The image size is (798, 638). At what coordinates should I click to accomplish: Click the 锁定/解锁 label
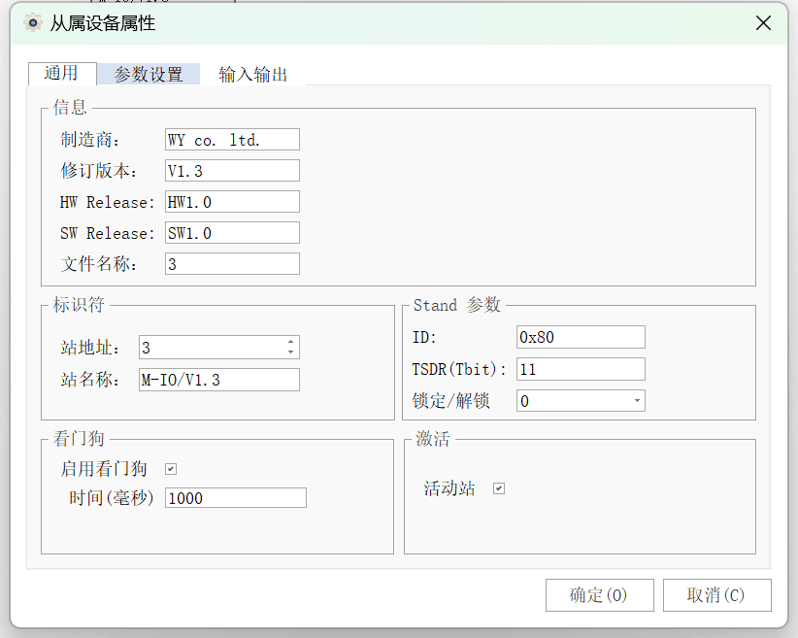[x=450, y=401]
